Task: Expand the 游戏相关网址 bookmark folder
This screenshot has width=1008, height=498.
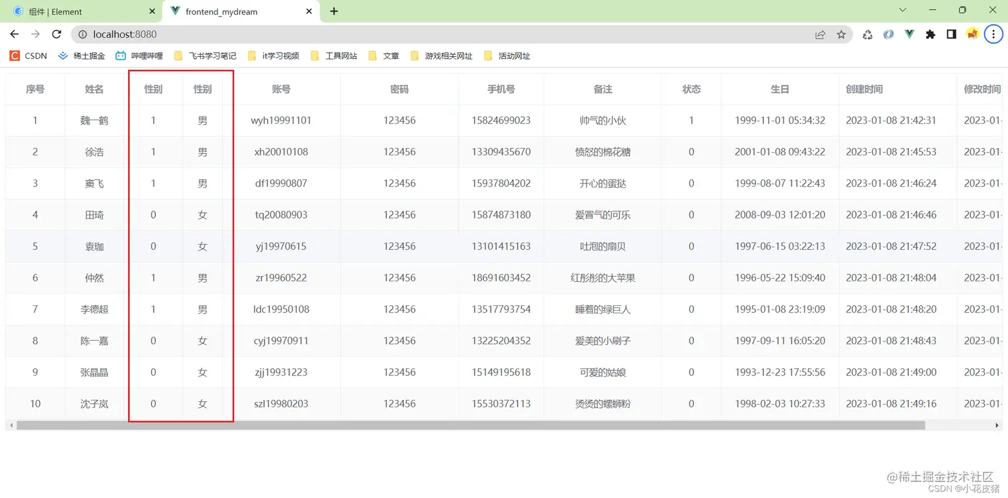Action: coord(441,56)
